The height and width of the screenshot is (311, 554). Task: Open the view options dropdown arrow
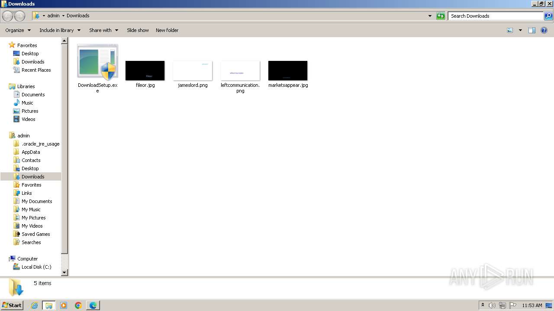pos(520,30)
